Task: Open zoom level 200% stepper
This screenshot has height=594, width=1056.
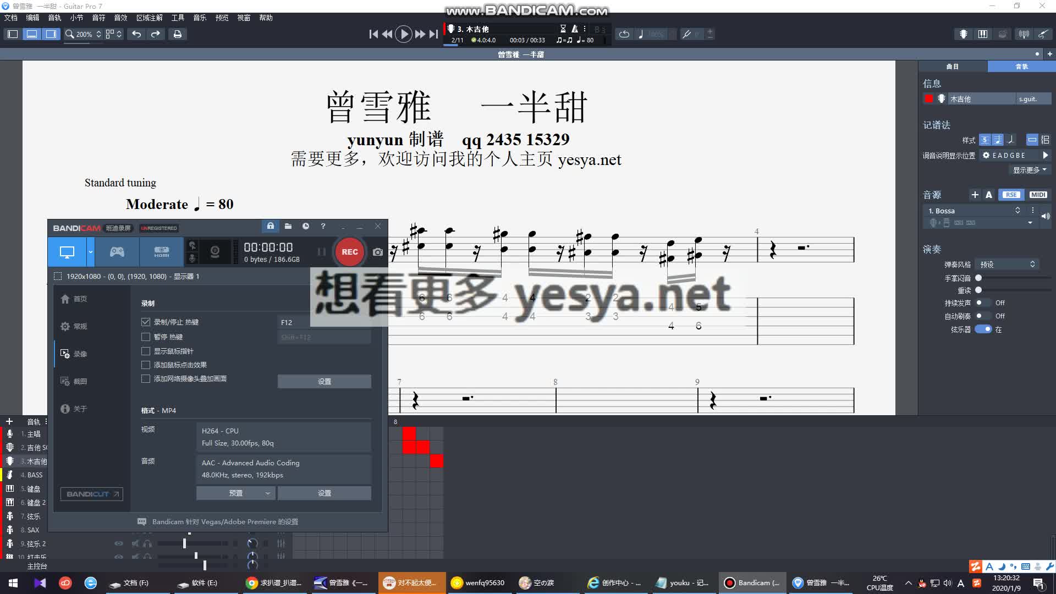Action: (x=98, y=34)
